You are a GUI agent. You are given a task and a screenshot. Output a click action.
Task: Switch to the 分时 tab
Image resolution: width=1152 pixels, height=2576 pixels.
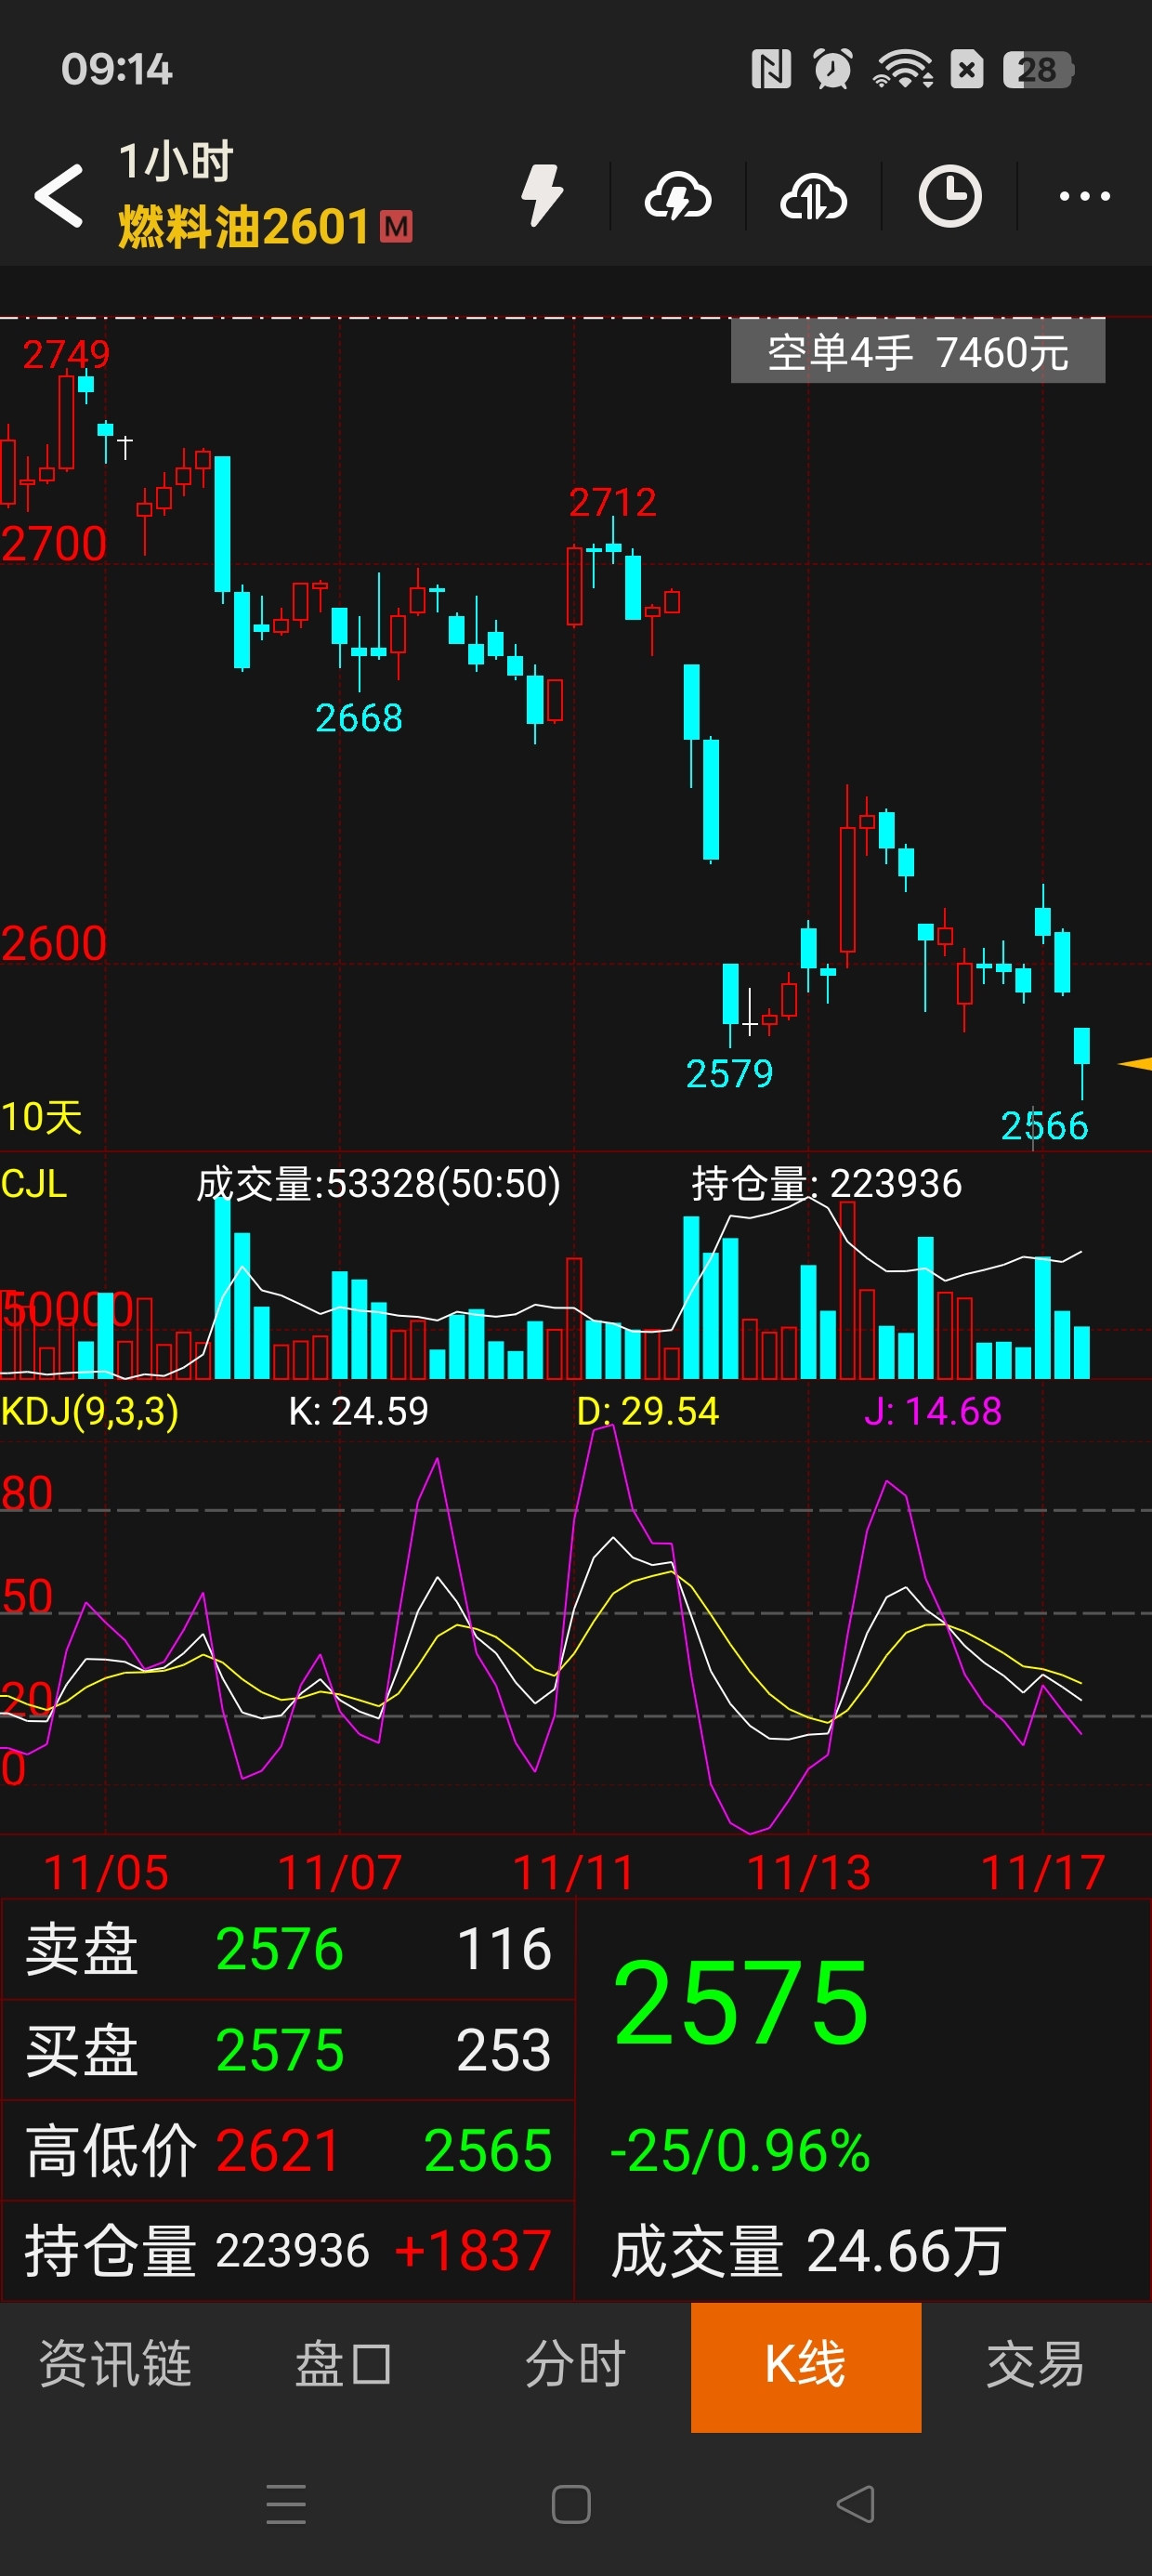click(576, 2365)
